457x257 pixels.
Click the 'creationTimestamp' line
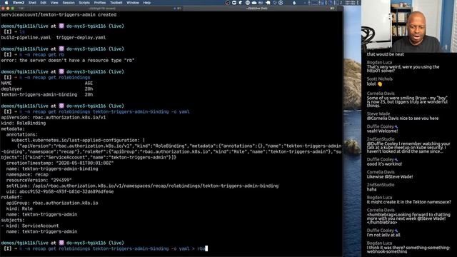60,163
